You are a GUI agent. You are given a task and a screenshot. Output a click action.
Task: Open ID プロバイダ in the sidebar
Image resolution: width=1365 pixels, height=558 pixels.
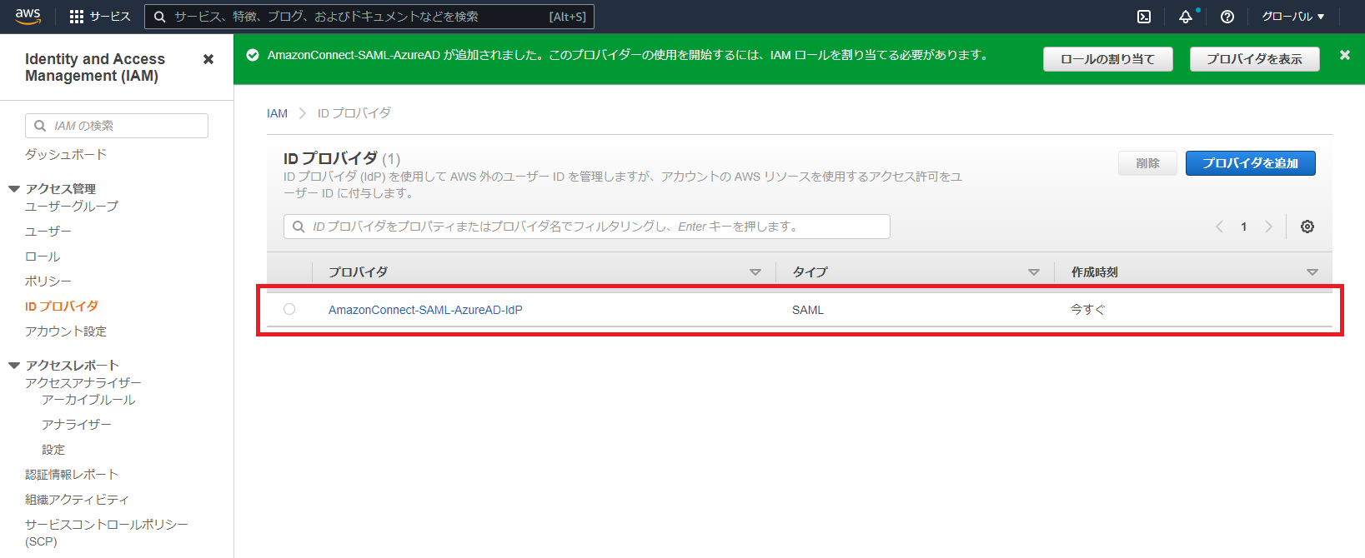[x=62, y=306]
